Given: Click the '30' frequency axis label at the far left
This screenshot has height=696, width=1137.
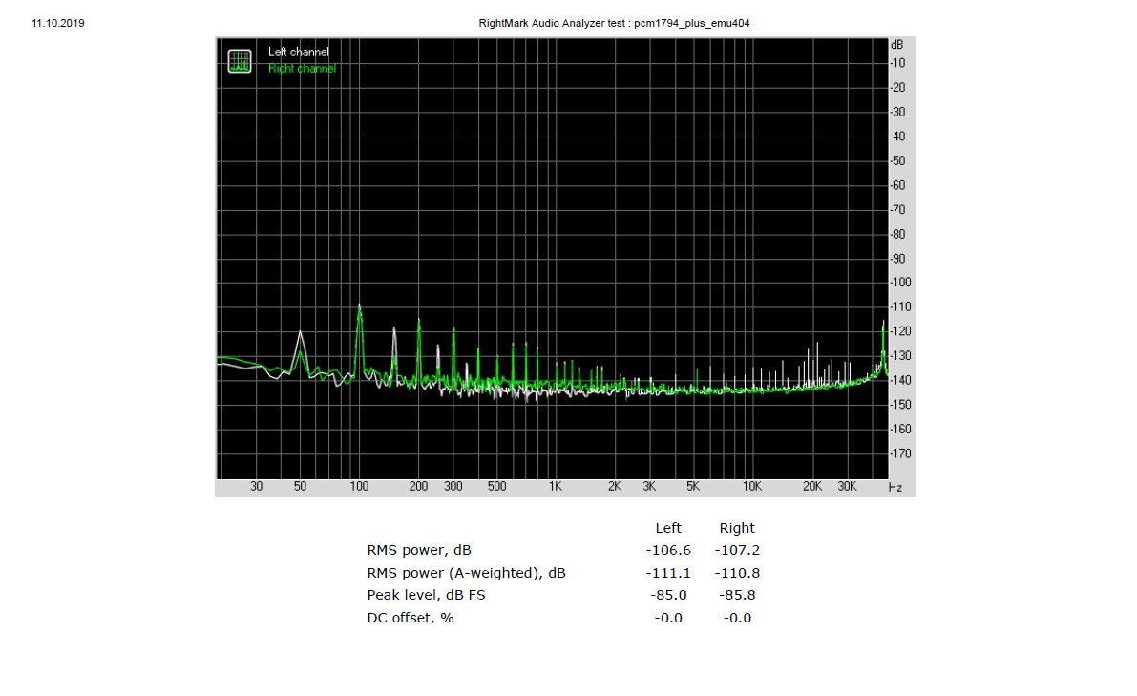Looking at the screenshot, I should click(257, 487).
